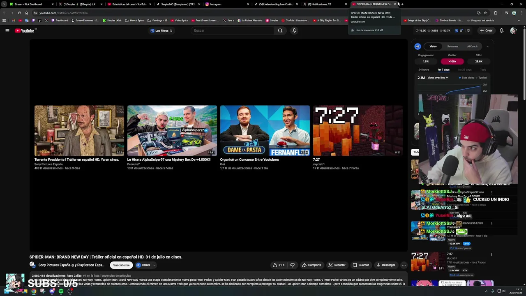Start voice search with the microphone icon
The width and height of the screenshot is (526, 296).
(x=294, y=30)
